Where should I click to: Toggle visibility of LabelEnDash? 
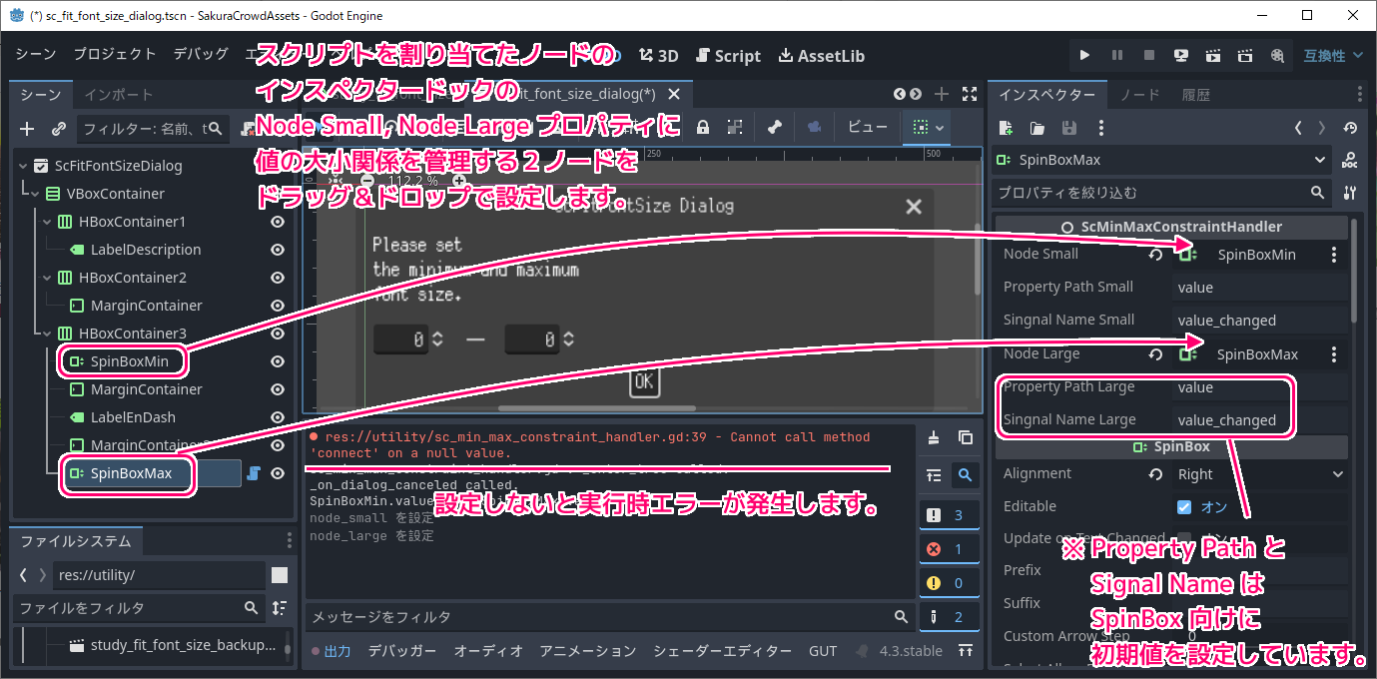click(x=278, y=417)
